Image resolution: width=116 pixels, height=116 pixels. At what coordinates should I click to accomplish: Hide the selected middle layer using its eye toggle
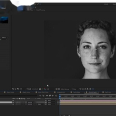[13, 102]
